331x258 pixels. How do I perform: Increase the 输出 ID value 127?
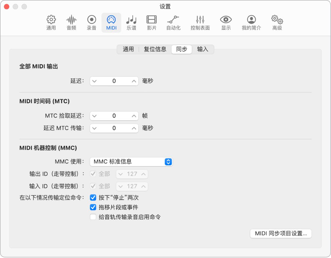(143, 174)
